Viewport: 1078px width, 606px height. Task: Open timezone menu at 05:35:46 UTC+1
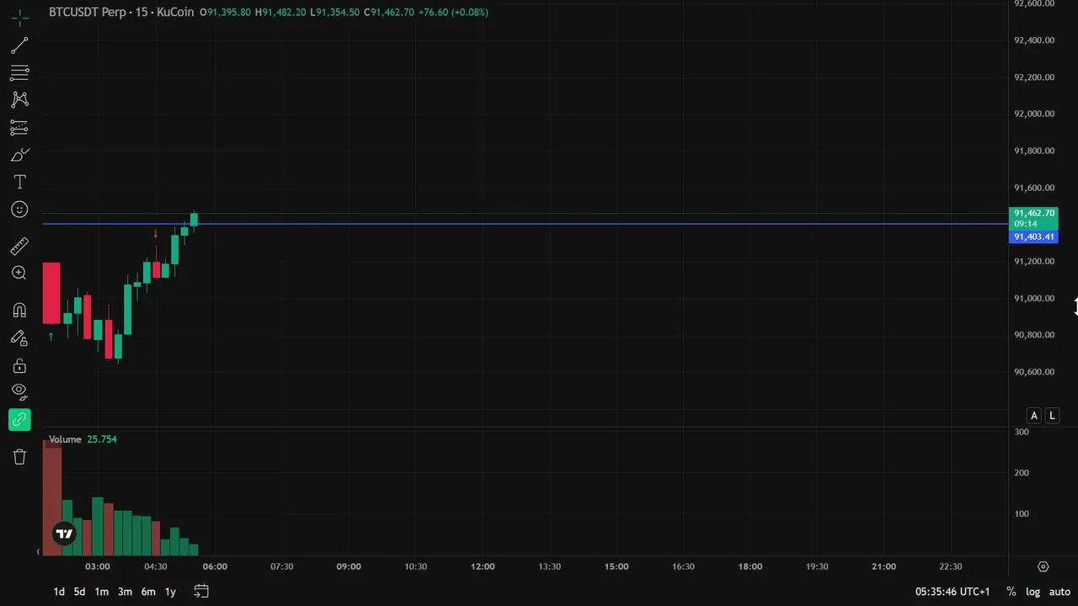pos(953,592)
